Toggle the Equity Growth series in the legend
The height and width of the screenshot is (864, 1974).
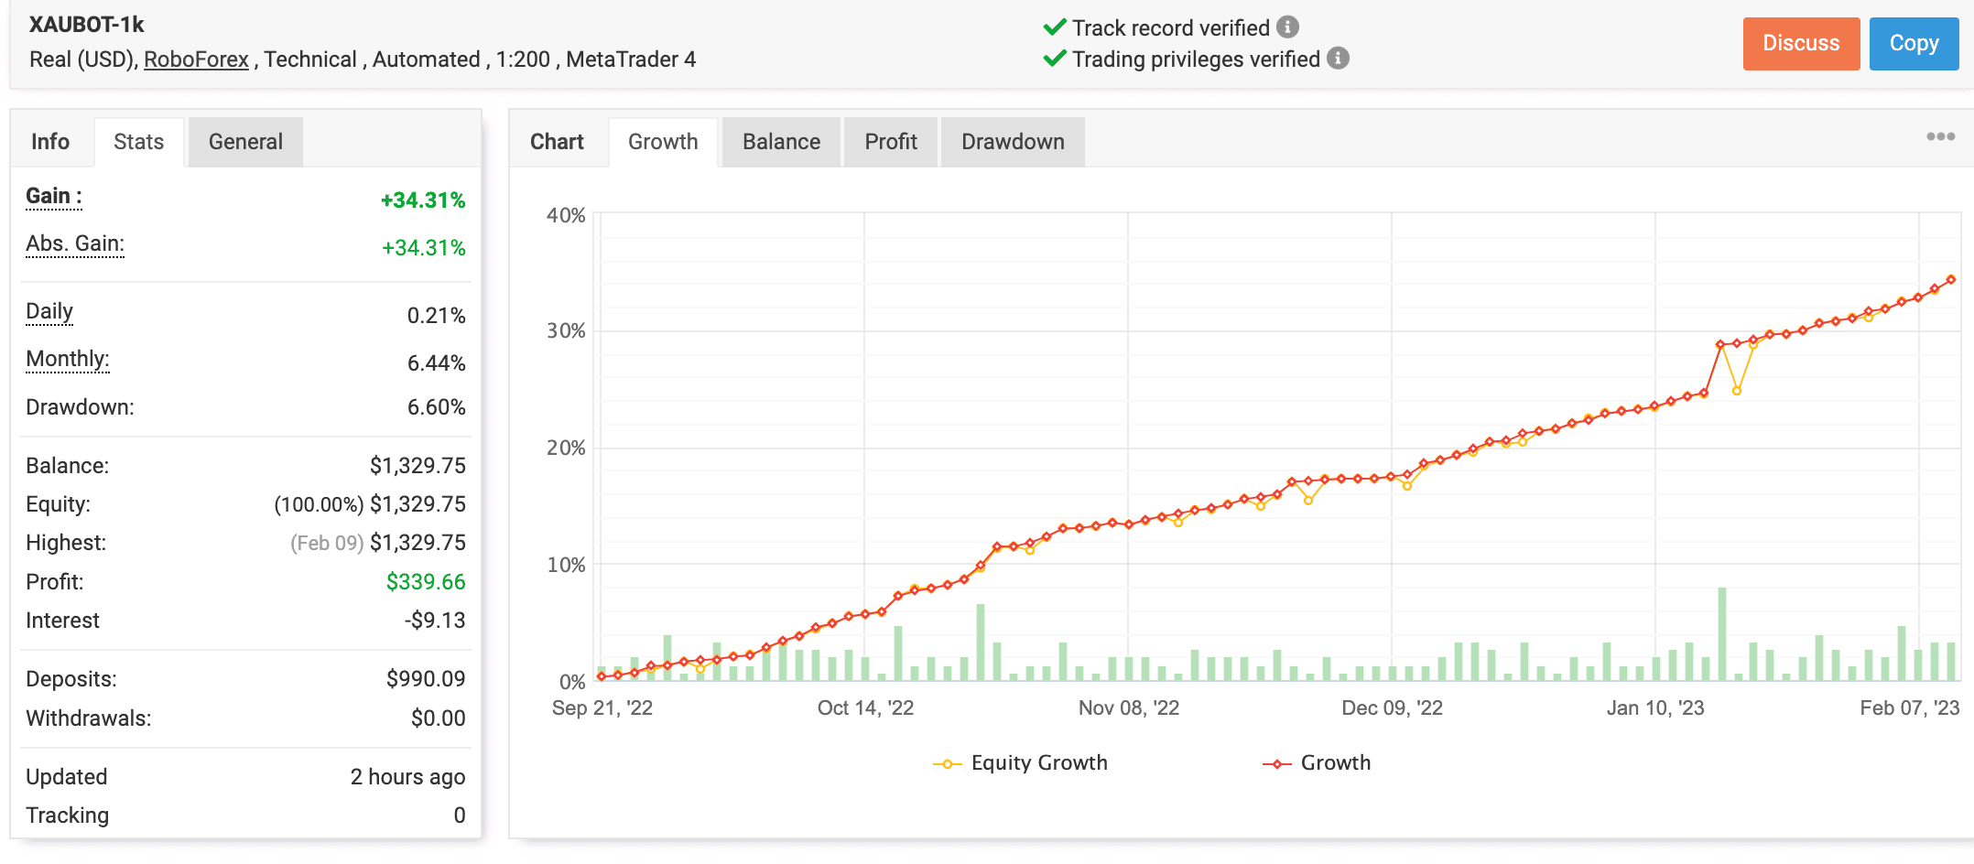coord(1039,762)
